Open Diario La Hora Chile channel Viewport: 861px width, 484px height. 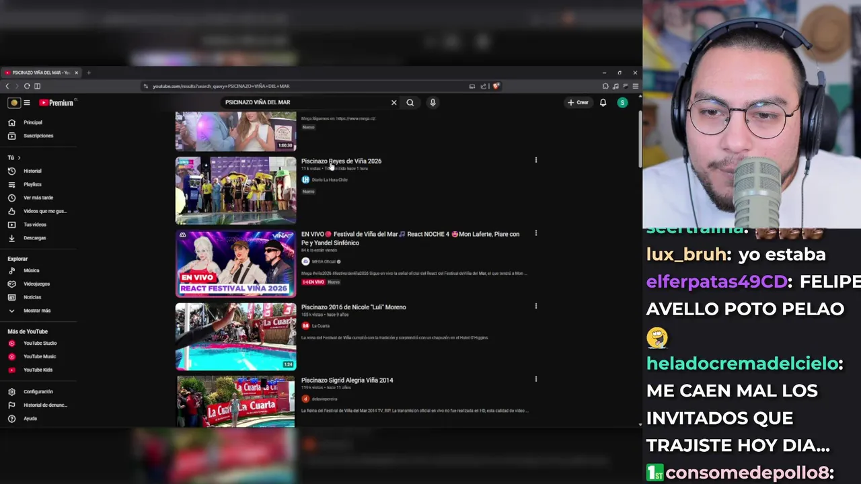point(330,180)
